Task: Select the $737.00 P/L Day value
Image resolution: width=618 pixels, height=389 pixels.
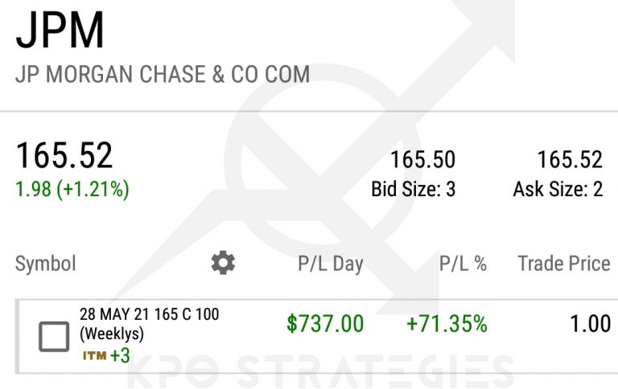Action: pos(325,324)
